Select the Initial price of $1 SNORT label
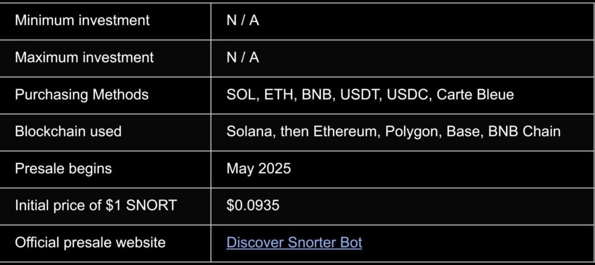Image resolution: width=595 pixels, height=265 pixels. coord(96,206)
